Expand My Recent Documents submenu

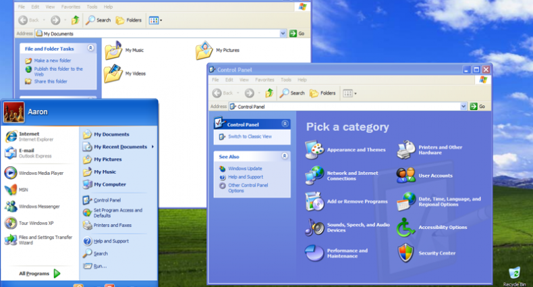(120, 147)
